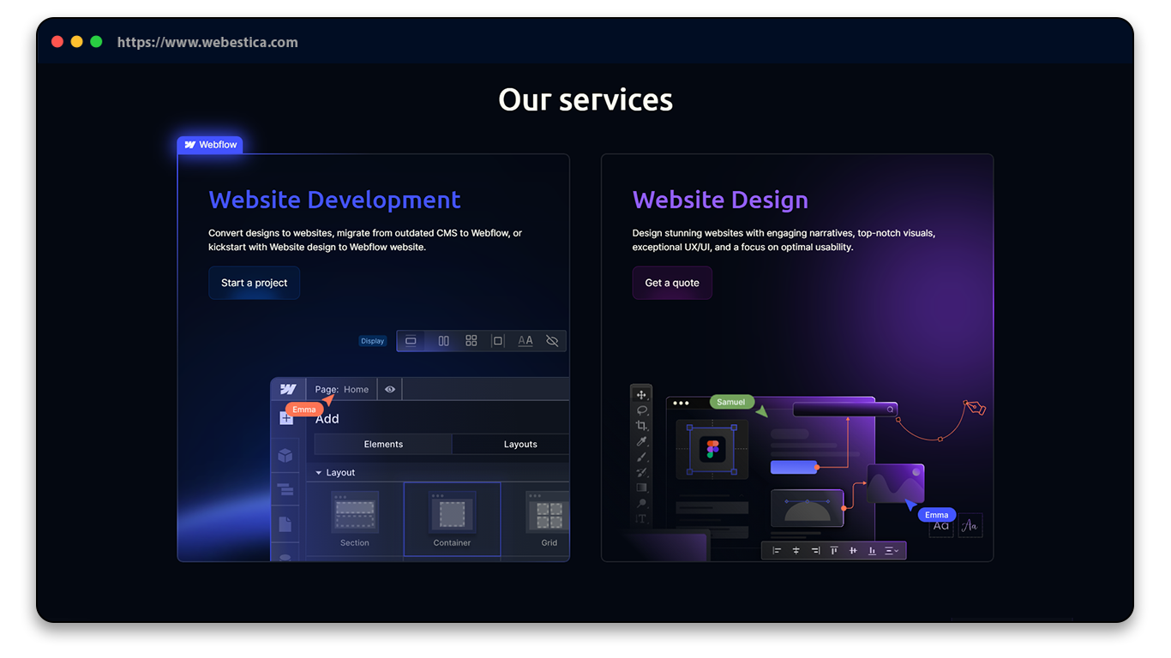The image size is (1171, 658).
Task: Click the Figma logo icon
Action: 712,448
